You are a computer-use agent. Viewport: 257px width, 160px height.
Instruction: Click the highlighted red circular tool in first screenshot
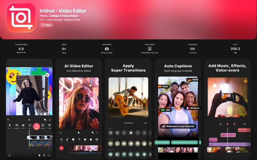pyautogui.click(x=36, y=126)
